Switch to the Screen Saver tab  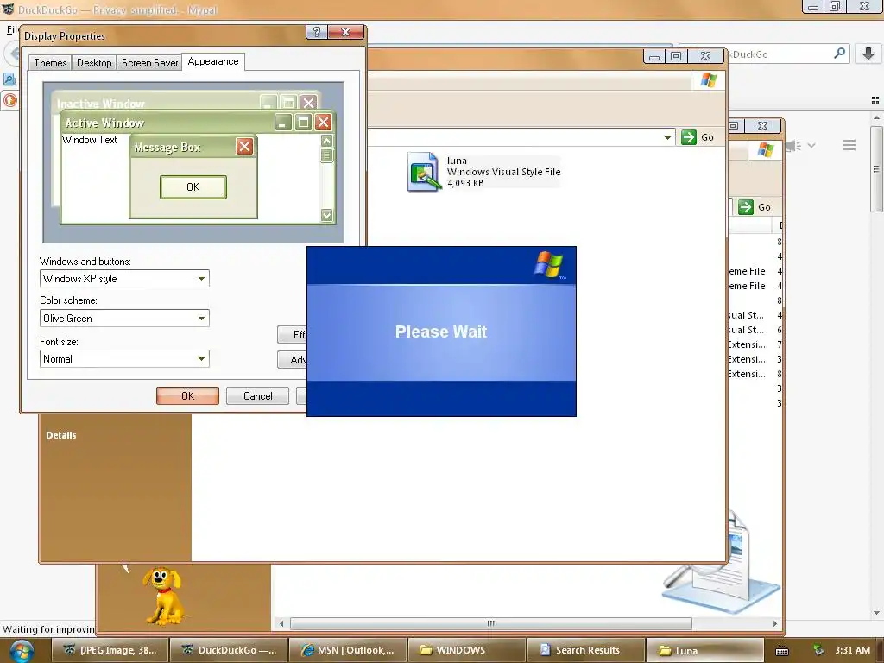tap(149, 62)
